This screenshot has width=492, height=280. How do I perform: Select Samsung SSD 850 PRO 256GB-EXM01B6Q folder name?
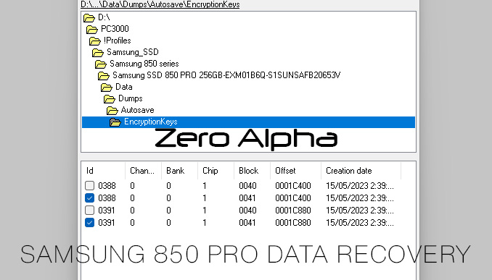tap(226, 75)
